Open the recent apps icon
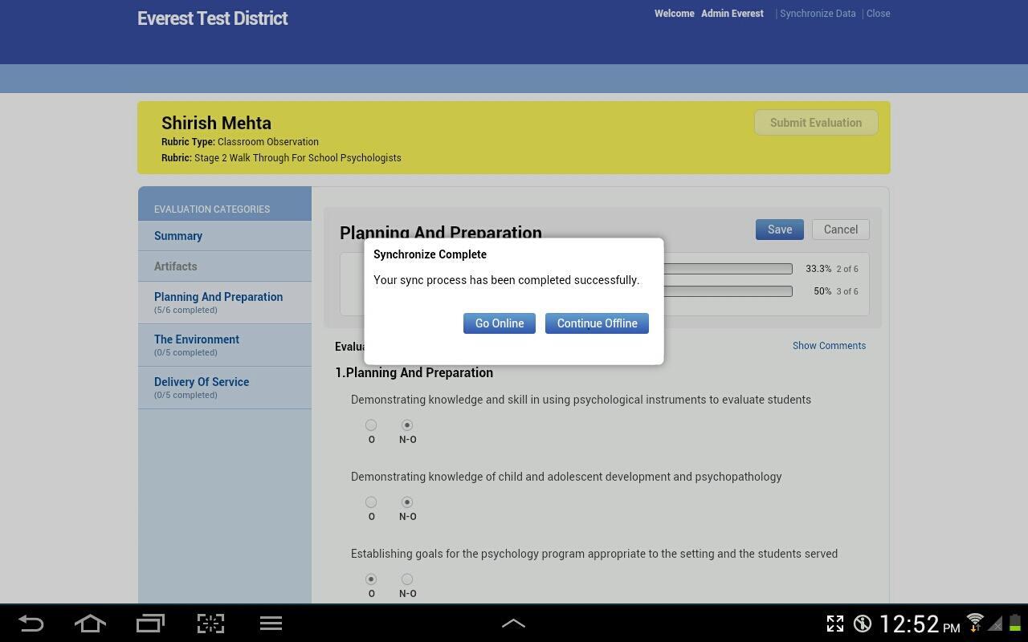Image resolution: width=1028 pixels, height=642 pixels. click(150, 624)
